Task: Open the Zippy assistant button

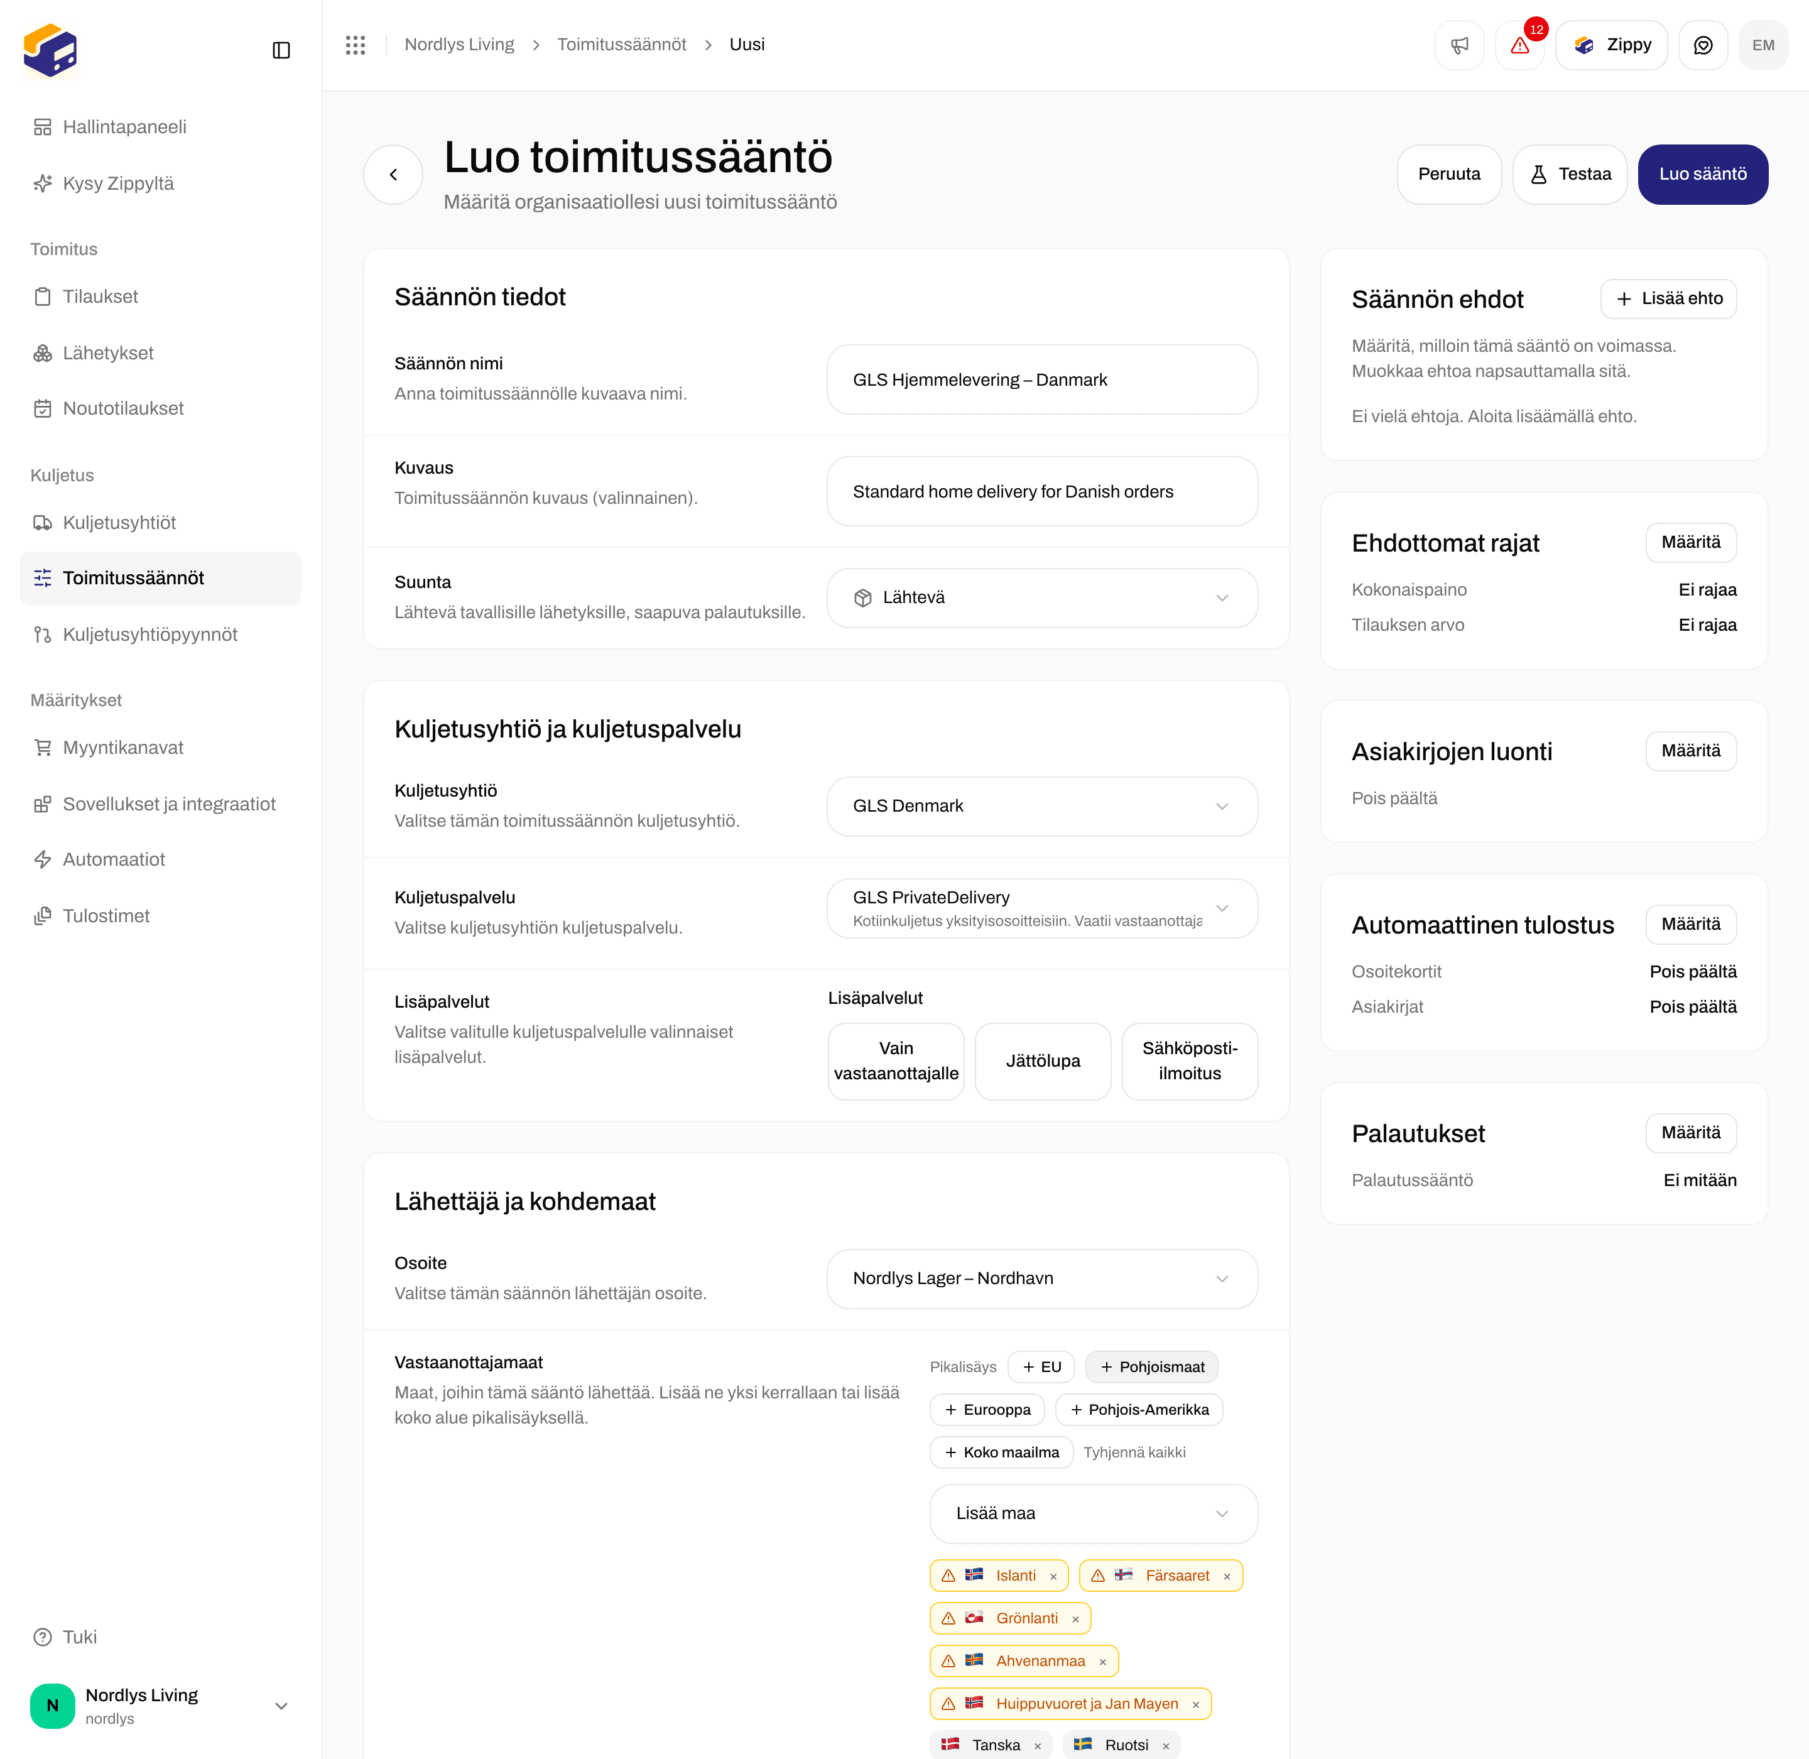Action: pos(1611,45)
